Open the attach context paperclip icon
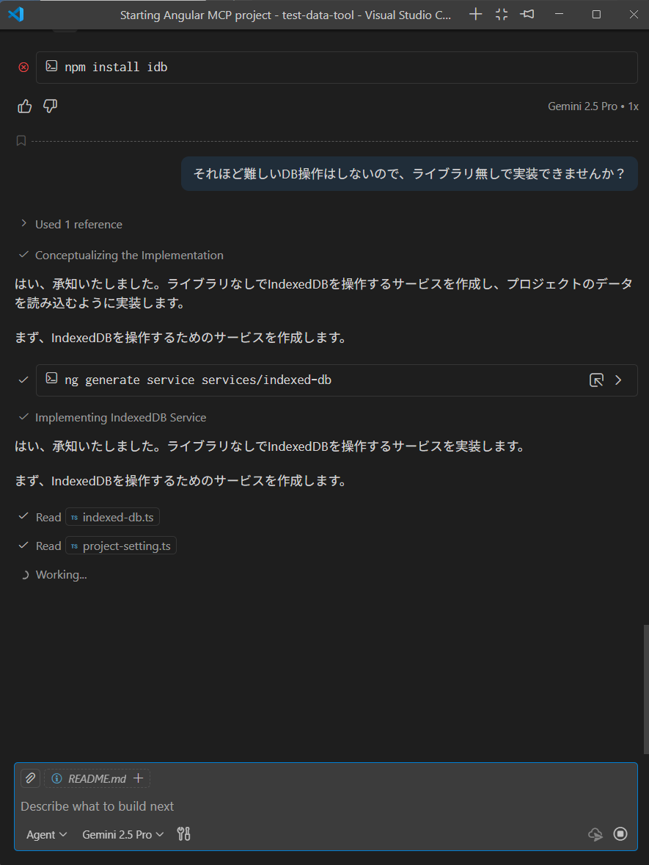The width and height of the screenshot is (649, 865). coord(30,778)
